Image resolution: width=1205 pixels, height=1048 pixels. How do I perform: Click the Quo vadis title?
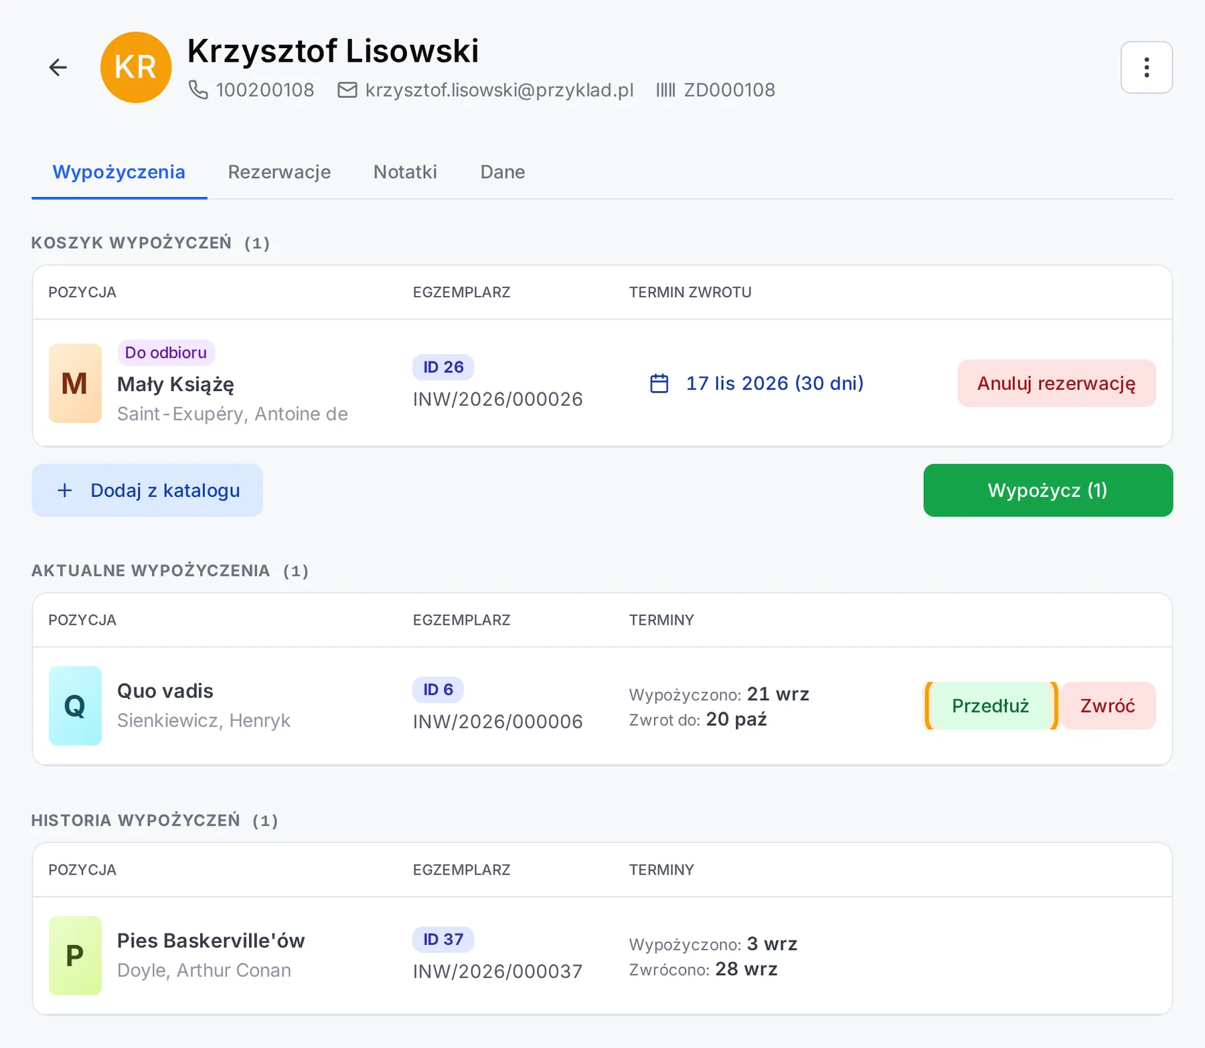coord(165,690)
